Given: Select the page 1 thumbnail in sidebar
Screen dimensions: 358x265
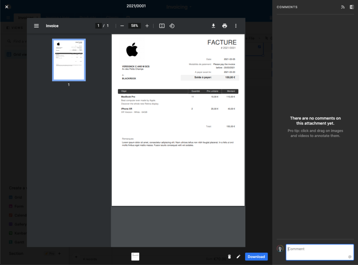Looking at the screenshot, I should 69,60.
